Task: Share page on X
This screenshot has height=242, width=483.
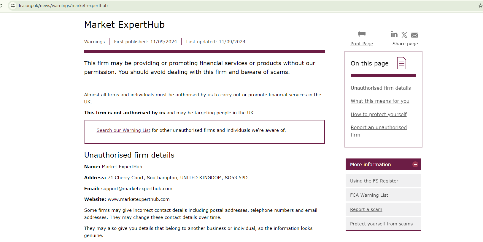Action: tap(404, 35)
